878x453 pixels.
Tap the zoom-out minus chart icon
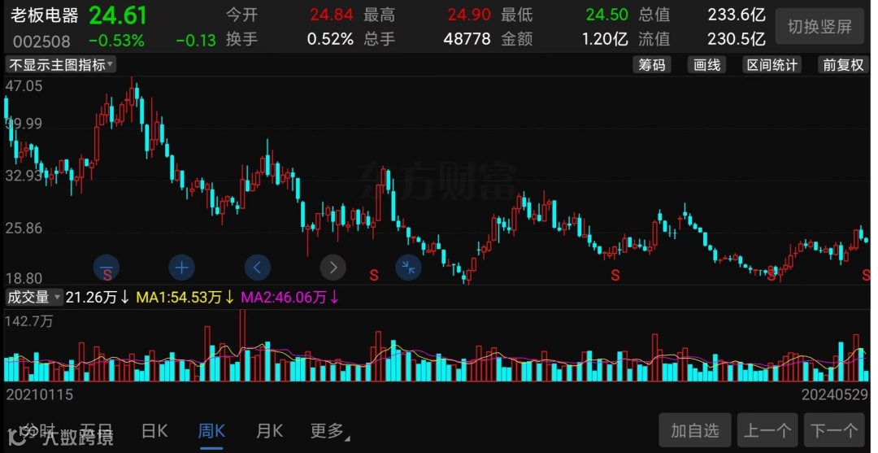click(106, 268)
